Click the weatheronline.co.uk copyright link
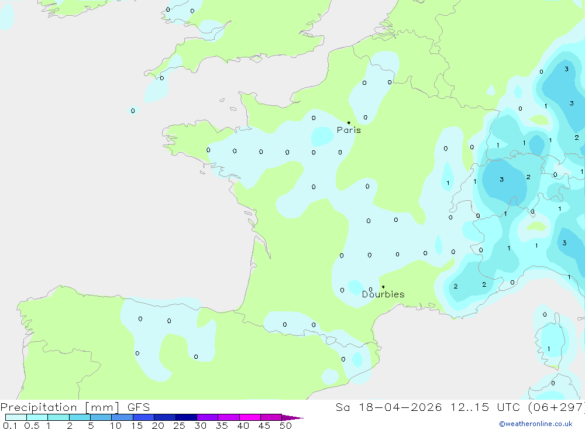 pos(536,424)
